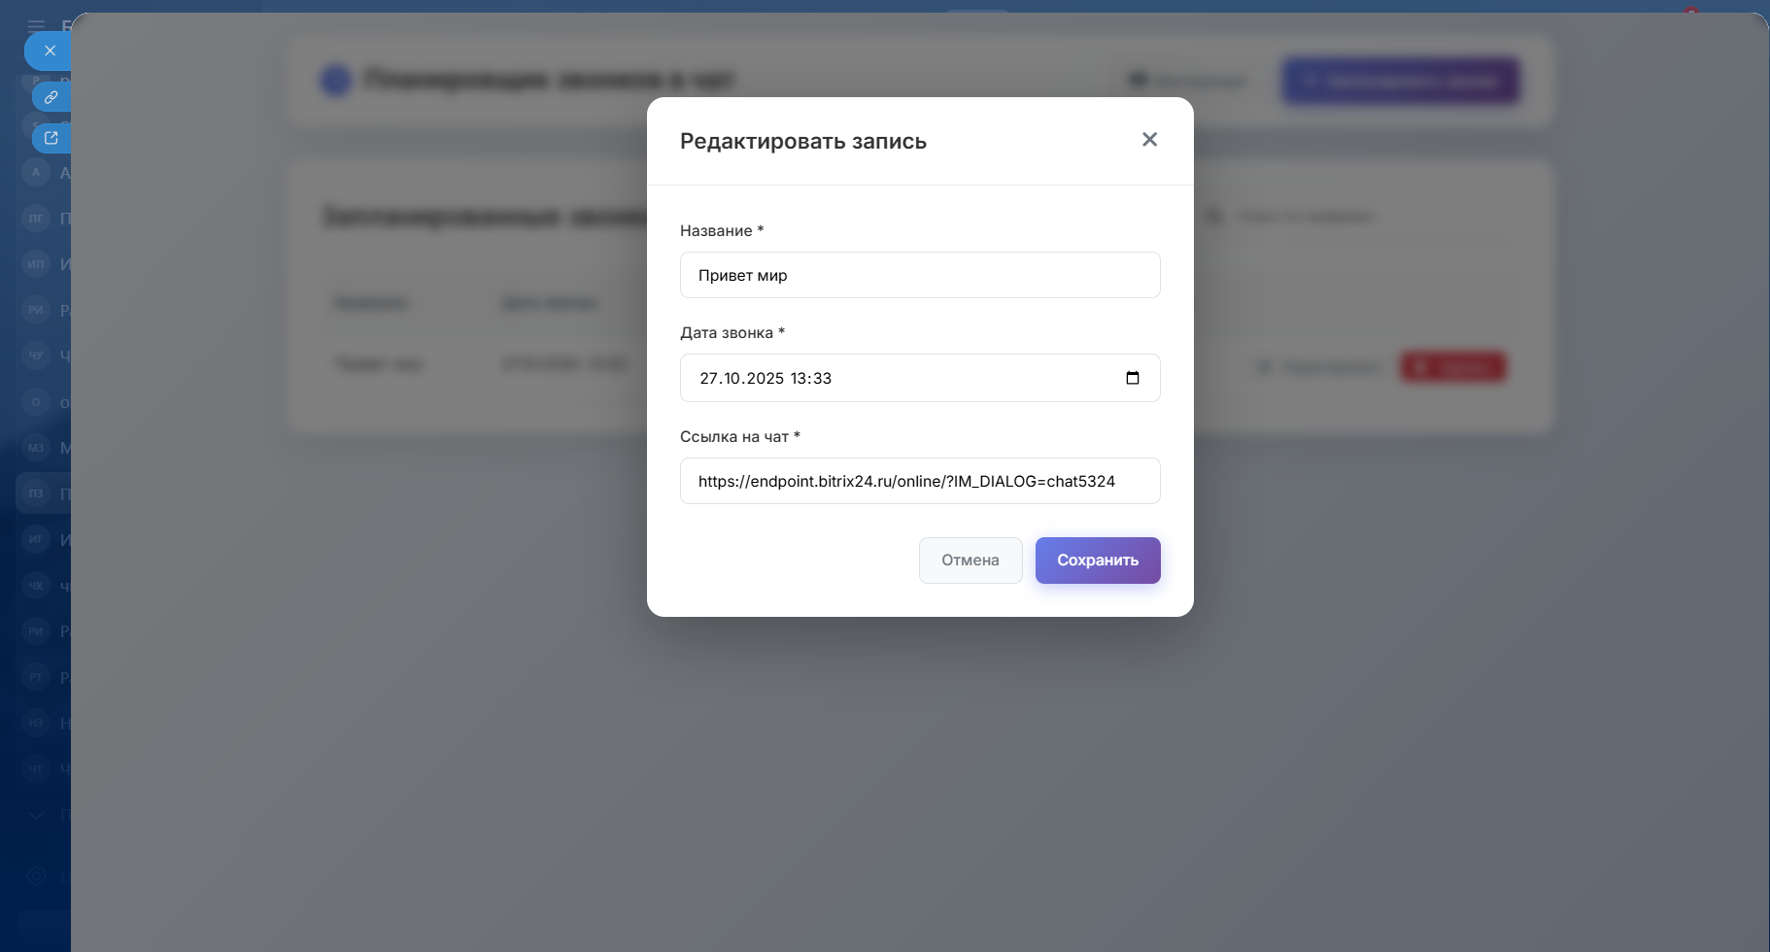
Task: Open the 'РТ' sidebar menu item
Action: [x=36, y=677]
